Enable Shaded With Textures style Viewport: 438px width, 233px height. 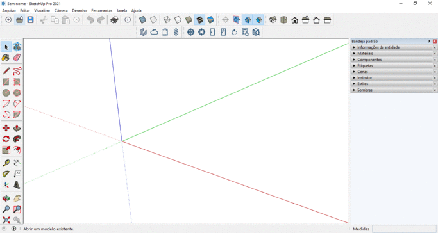[x=199, y=20]
